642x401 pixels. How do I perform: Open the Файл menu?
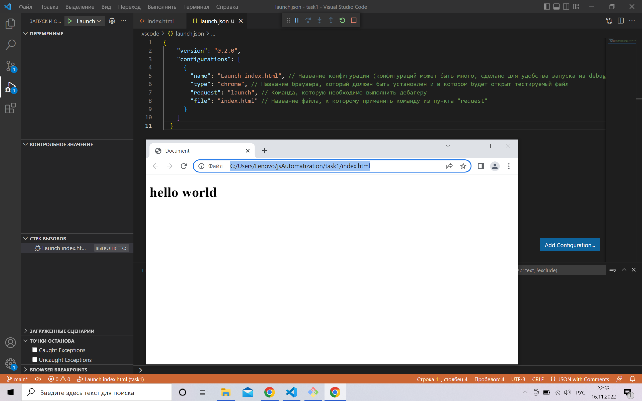tap(26, 7)
